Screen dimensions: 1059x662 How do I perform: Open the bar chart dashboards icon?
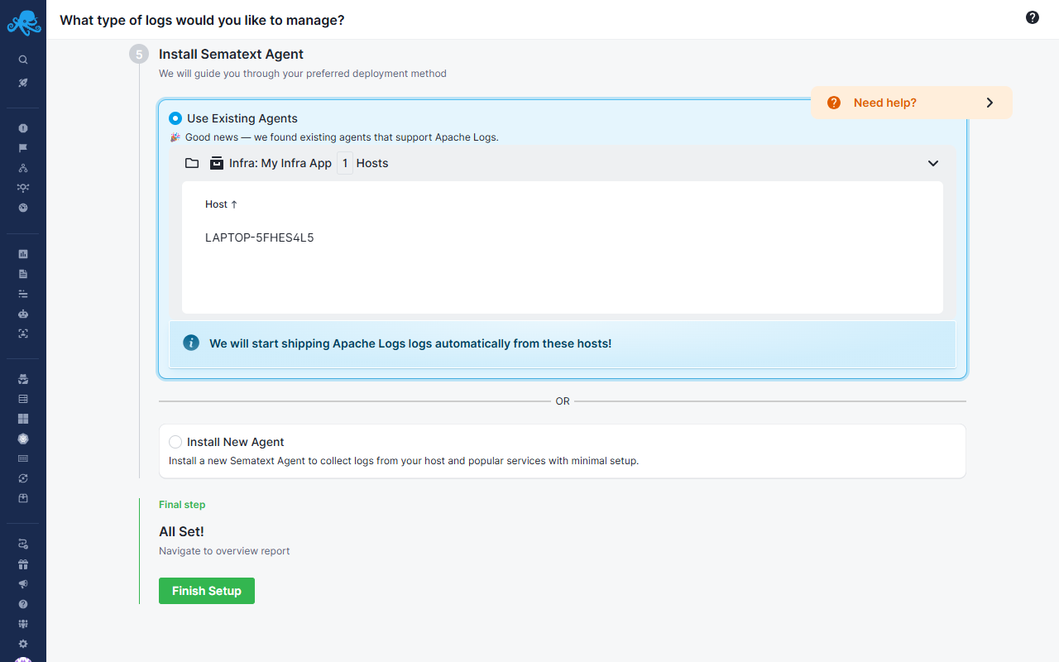tap(22, 254)
